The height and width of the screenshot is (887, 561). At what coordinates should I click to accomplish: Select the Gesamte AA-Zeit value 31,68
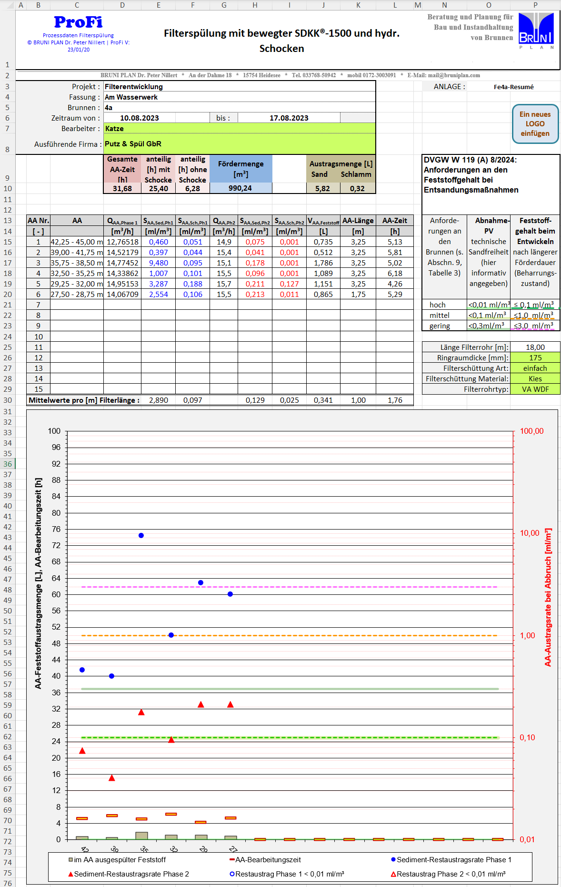122,188
